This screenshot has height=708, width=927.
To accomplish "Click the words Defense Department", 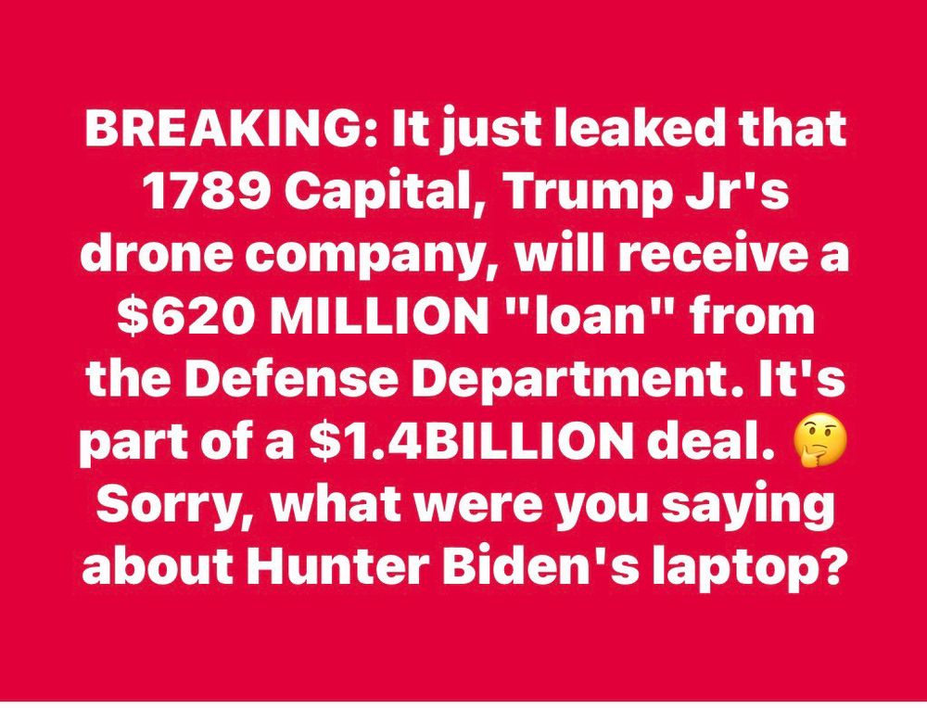I will [x=433, y=380].
